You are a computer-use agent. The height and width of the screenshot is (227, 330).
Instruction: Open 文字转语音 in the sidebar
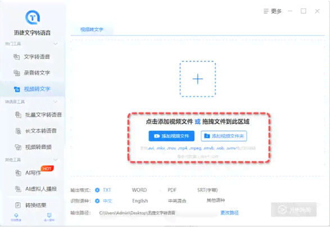[x=32, y=57]
